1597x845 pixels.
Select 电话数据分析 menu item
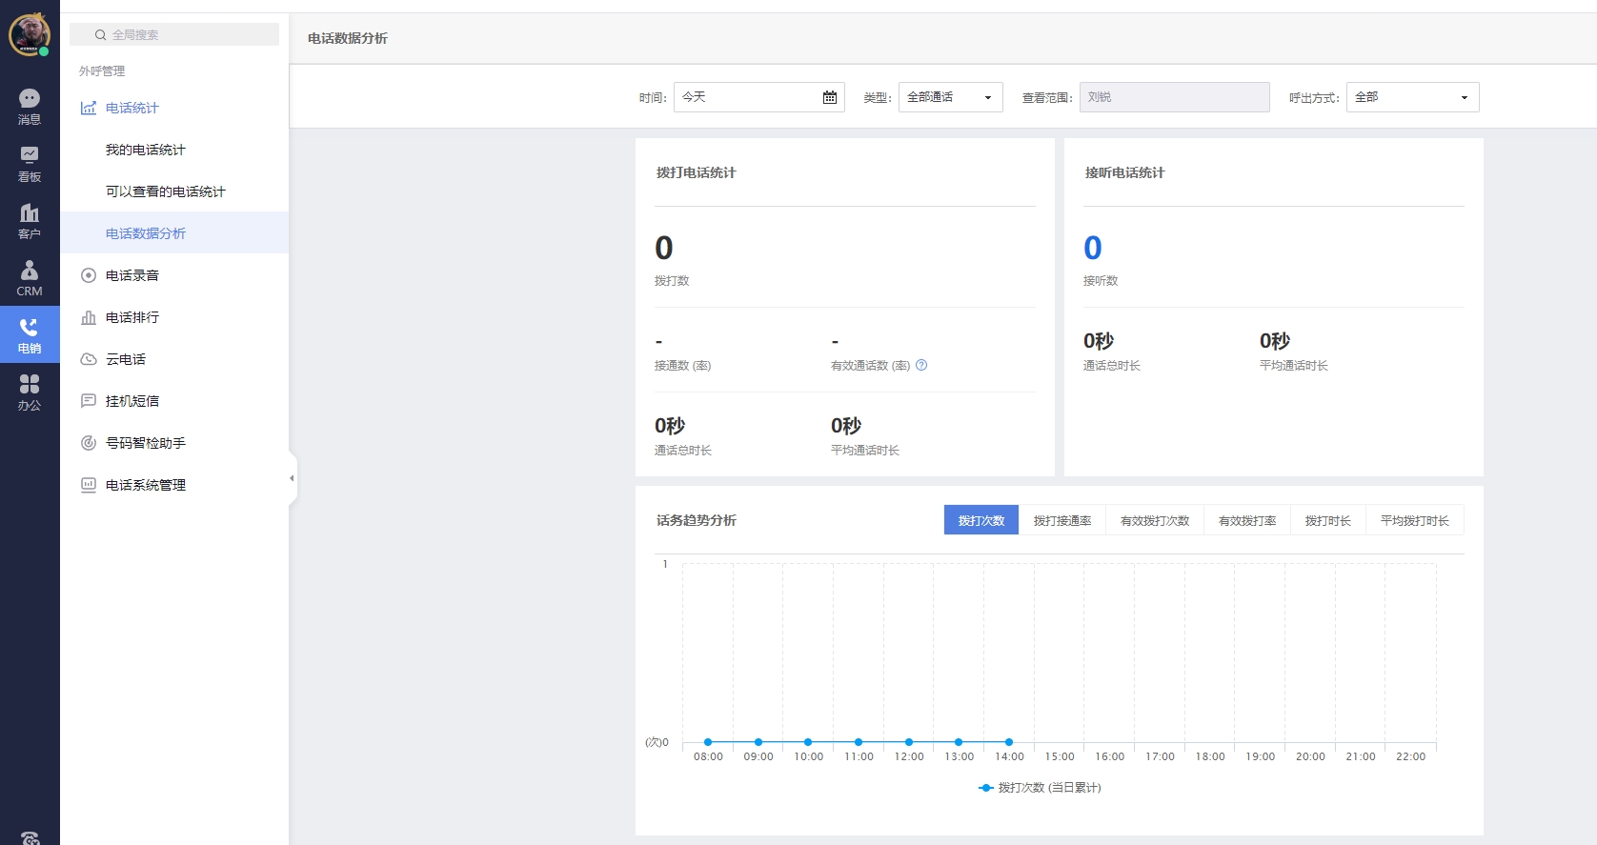(174, 233)
